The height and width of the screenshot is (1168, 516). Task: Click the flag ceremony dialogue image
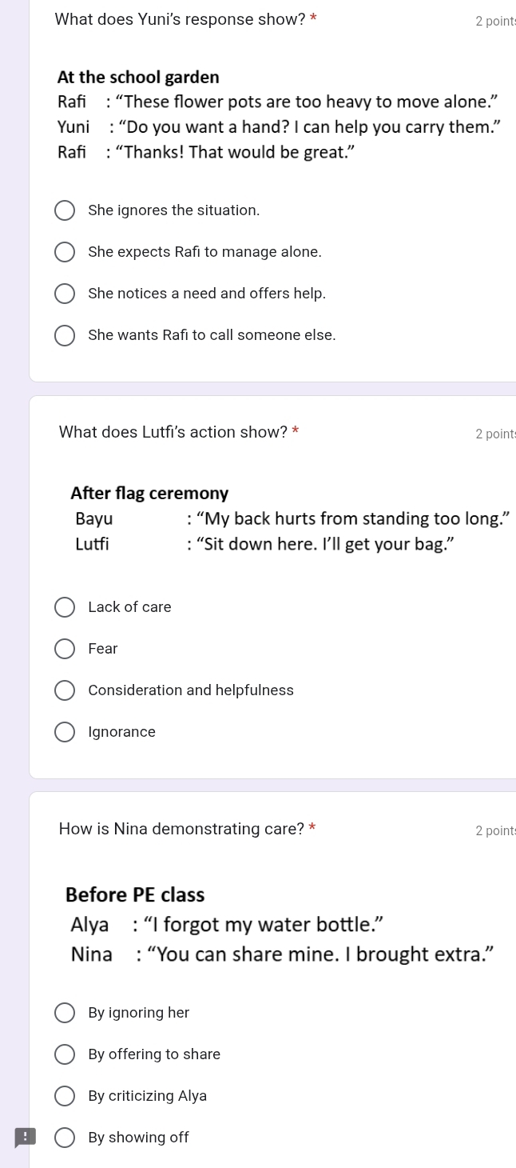click(292, 518)
